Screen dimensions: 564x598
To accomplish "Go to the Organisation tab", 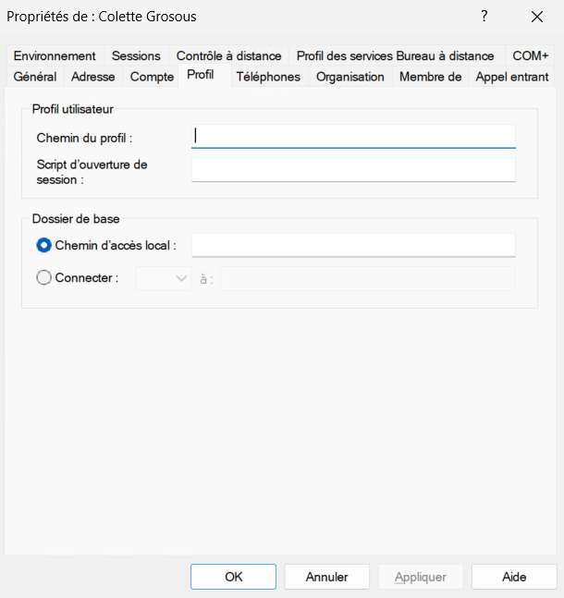I will 349,77.
